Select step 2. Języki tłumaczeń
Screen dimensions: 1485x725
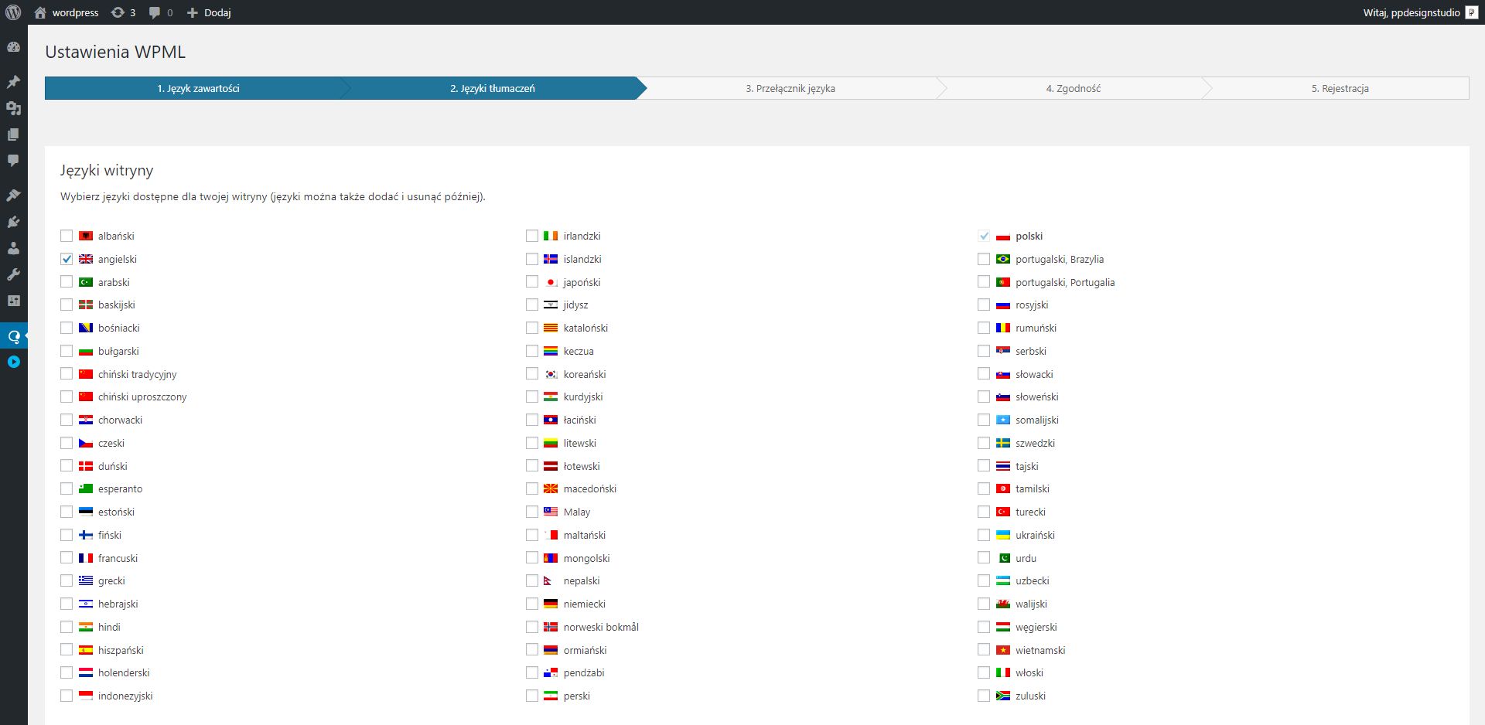point(493,88)
